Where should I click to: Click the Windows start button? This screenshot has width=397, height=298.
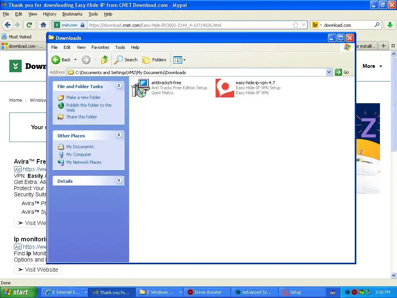(x=18, y=292)
